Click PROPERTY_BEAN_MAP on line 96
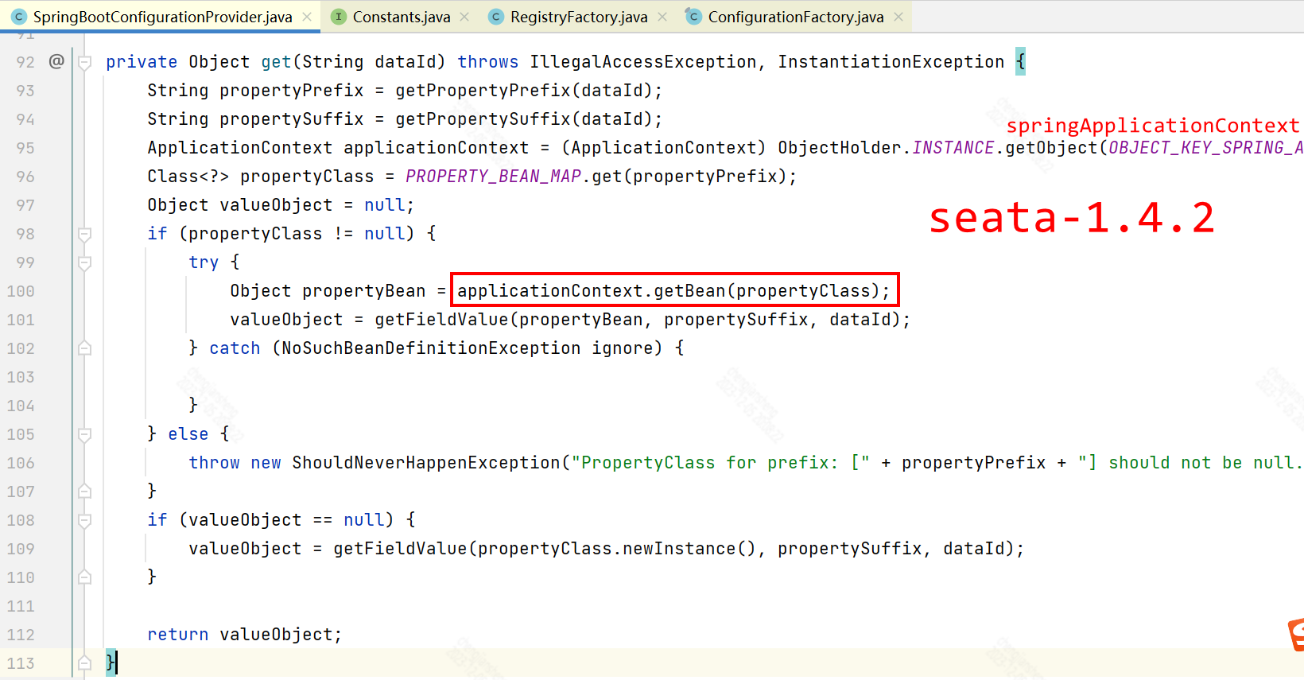This screenshot has height=680, width=1304. pos(493,177)
